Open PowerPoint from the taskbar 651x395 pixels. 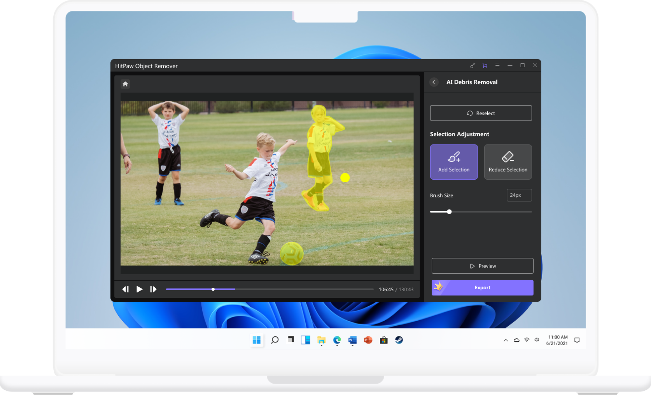tap(368, 340)
